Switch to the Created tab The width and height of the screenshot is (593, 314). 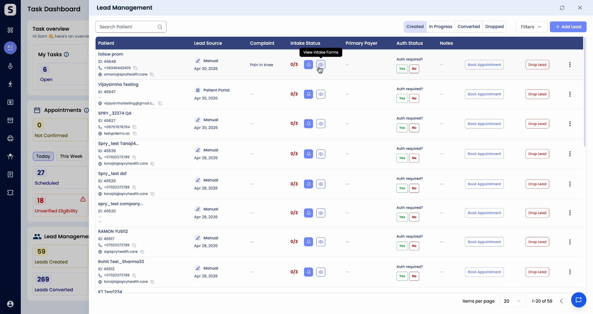[x=415, y=27]
